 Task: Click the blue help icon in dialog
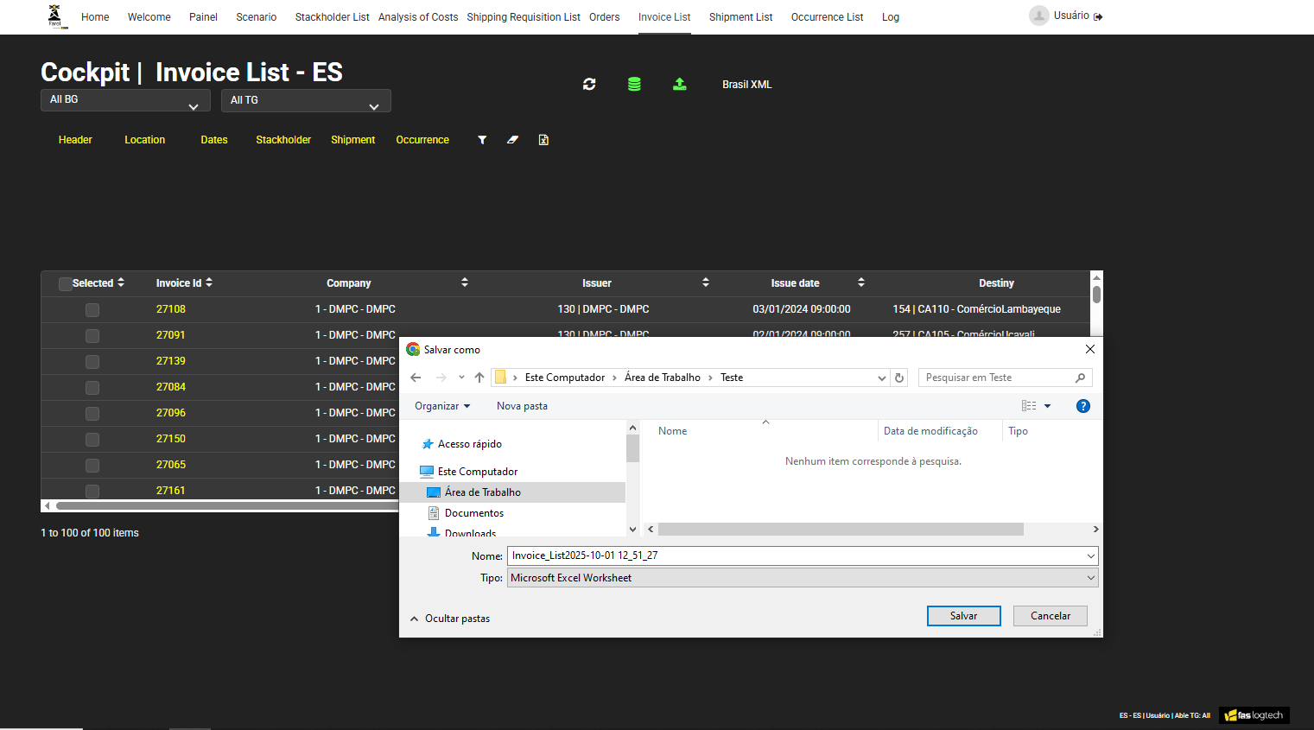(x=1082, y=406)
